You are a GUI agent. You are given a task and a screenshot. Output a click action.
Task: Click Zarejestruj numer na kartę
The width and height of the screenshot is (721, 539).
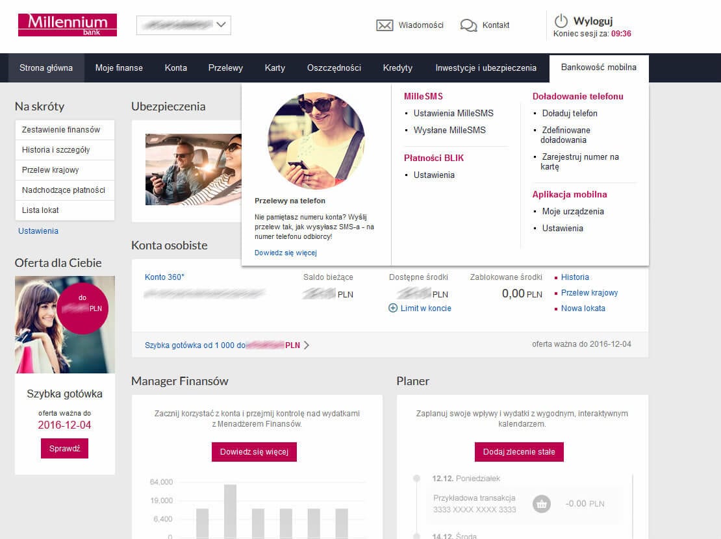(x=579, y=162)
